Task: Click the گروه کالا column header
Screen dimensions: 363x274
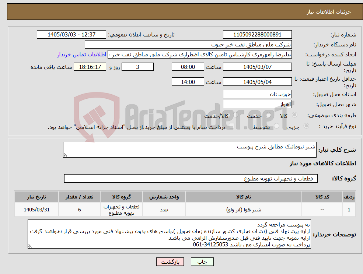Action: tap(121, 197)
